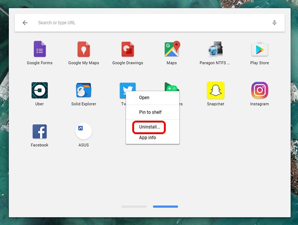
Task: Click the Google Forms label text
Action: pos(40,63)
